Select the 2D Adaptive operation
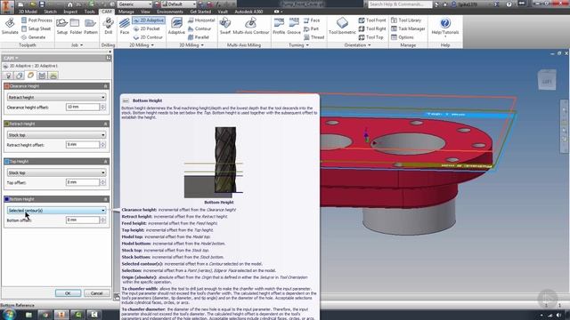570x320 pixels. (x=149, y=20)
